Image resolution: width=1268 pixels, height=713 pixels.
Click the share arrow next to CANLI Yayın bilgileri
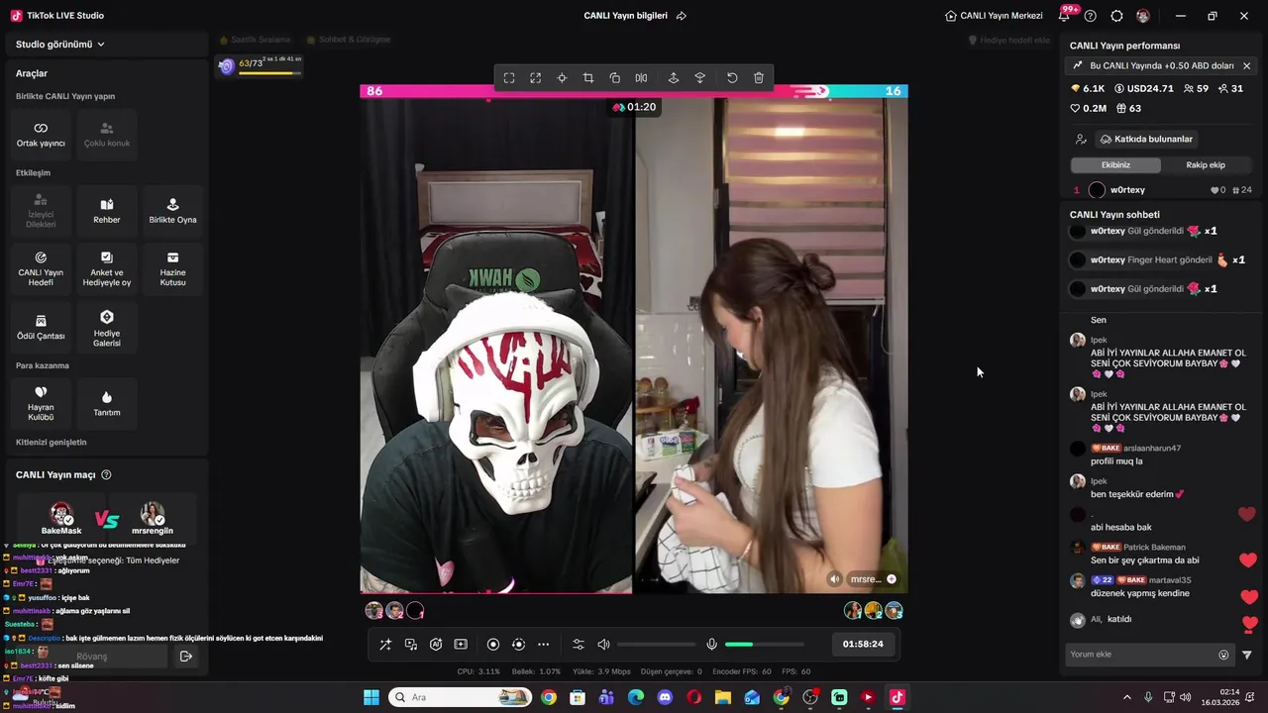coord(682,16)
